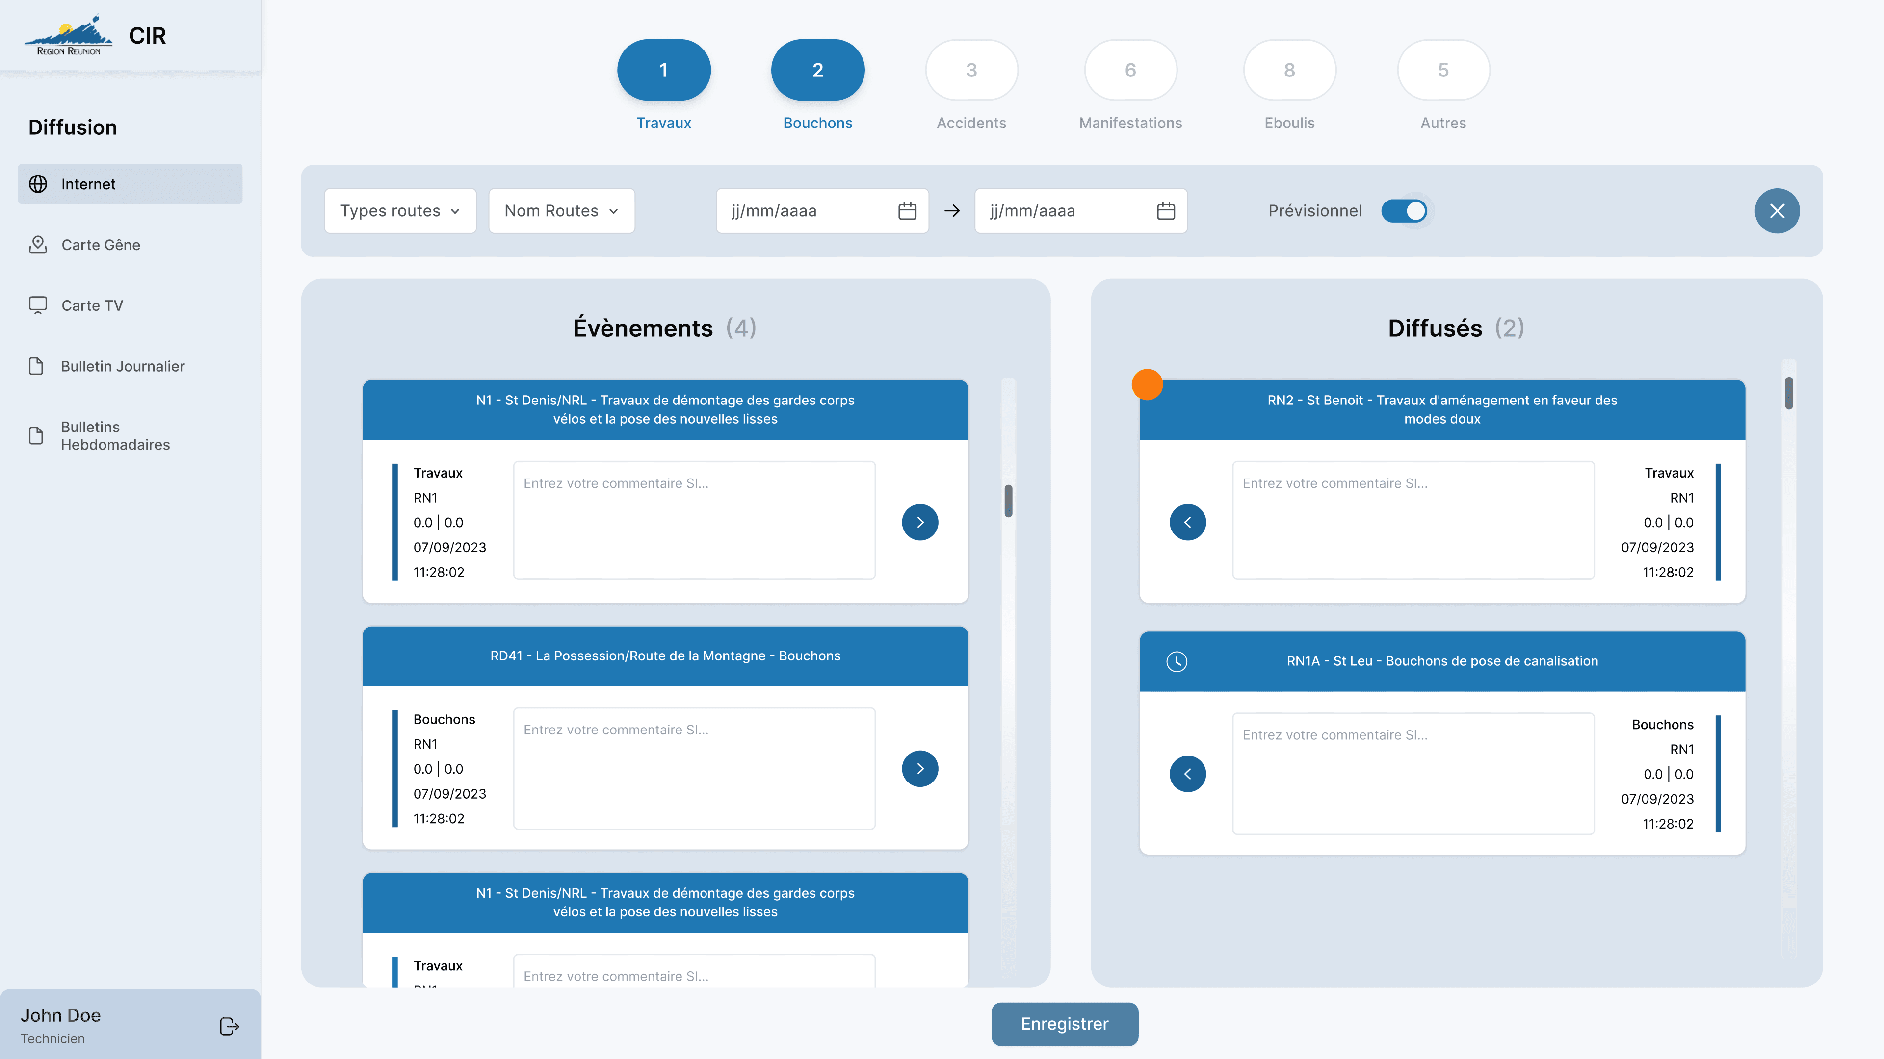This screenshot has height=1059, width=1884.
Task: Open the end date calendar picker icon
Action: tap(1166, 211)
